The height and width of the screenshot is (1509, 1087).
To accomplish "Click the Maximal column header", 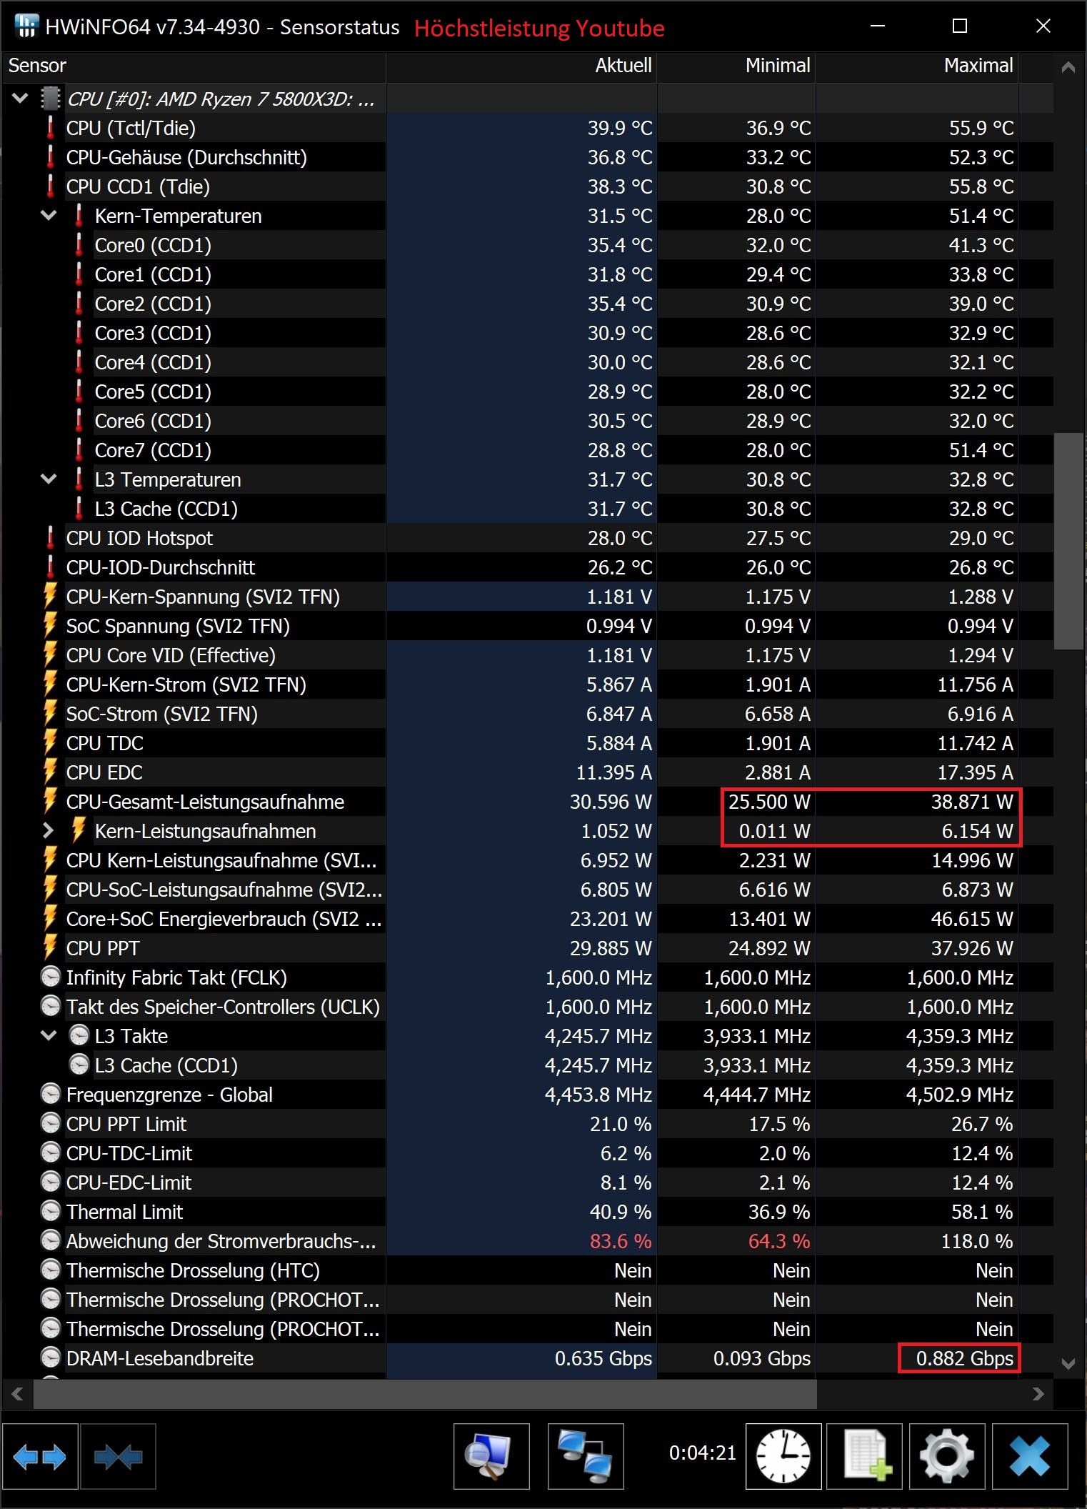I will point(917,66).
